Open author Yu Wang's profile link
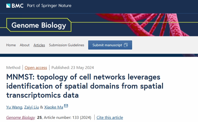 tap(14, 107)
